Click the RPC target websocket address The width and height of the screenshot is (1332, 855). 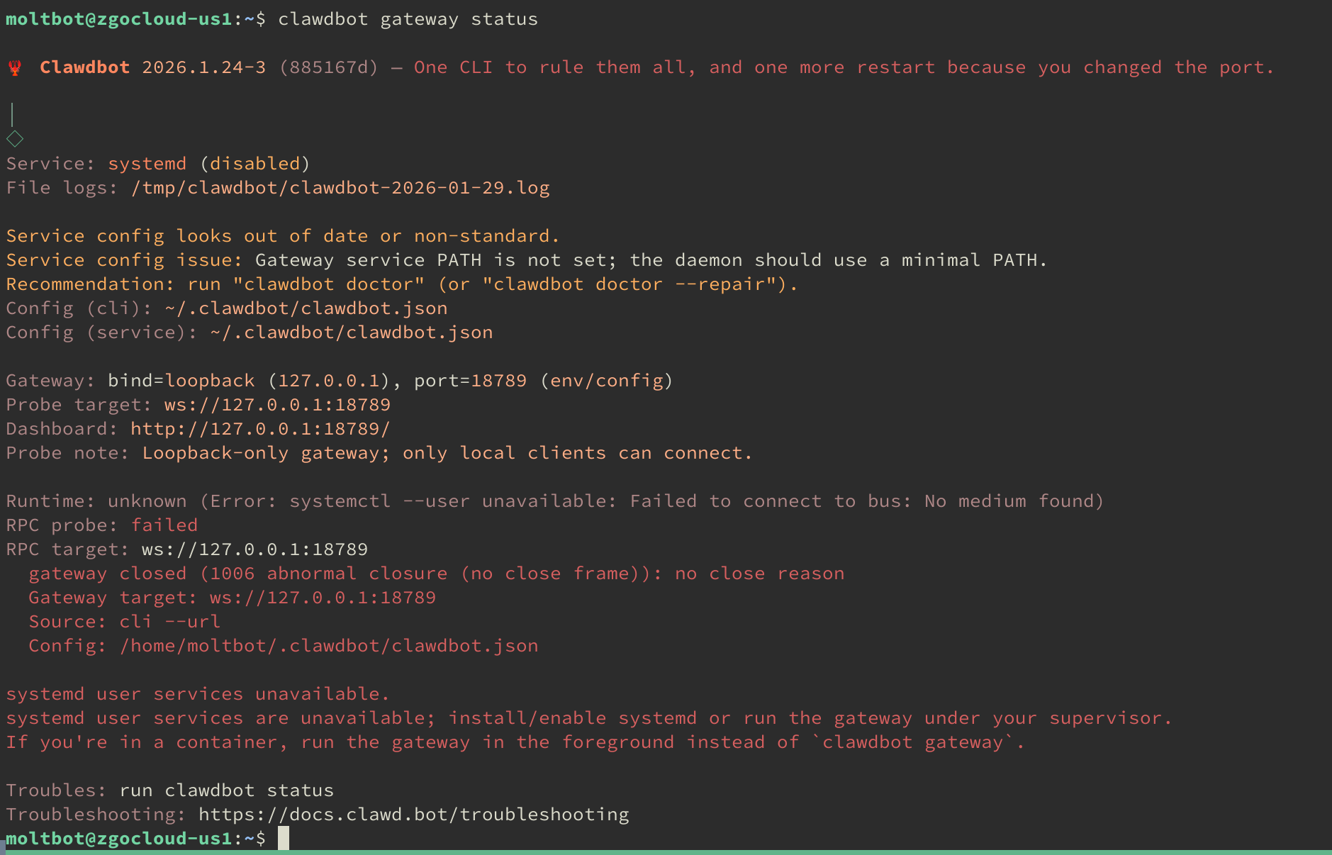(x=254, y=549)
